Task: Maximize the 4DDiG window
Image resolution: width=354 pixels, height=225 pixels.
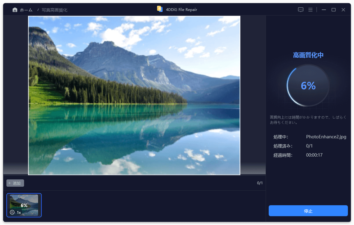Action: pos(334,10)
